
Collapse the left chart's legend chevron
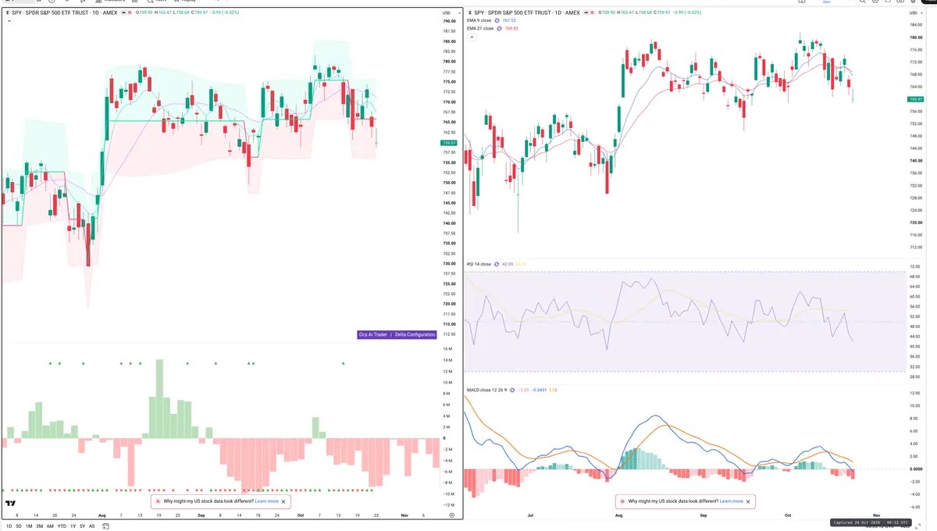tap(9, 21)
